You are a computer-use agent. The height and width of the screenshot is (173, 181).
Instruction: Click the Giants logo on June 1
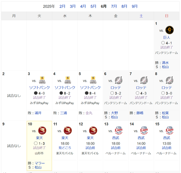(x=170, y=30)
